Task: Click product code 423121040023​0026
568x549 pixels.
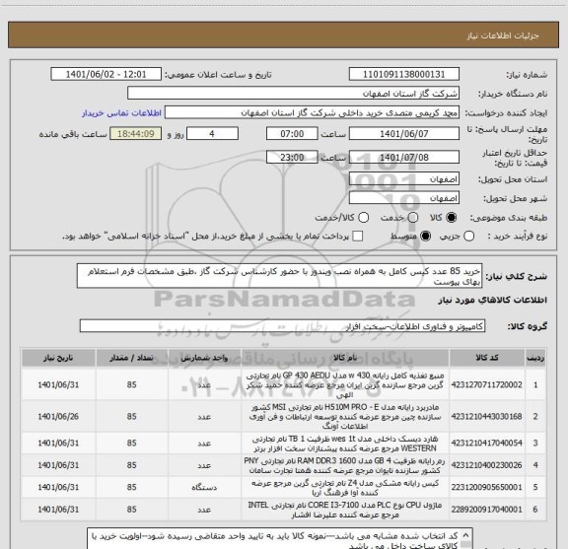Action: pos(487,465)
